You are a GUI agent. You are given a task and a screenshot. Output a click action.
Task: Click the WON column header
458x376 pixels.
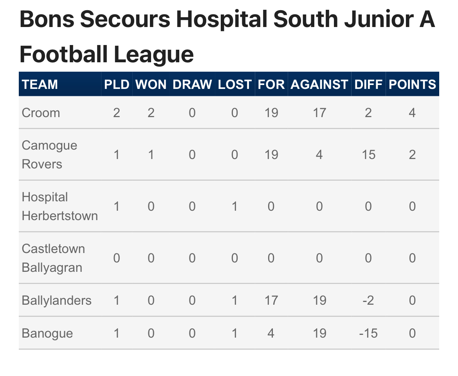[151, 85]
